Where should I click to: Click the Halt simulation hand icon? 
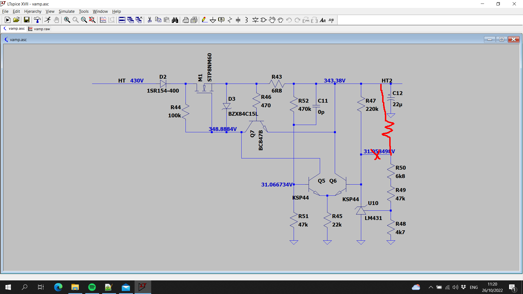[x=56, y=20]
